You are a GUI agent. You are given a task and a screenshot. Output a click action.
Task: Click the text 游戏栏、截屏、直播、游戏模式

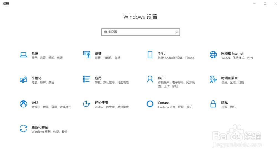coord(52,107)
